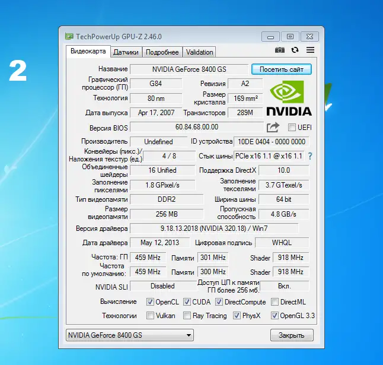
Task: Toggle the CUDA checkbox
Action: 187,302
